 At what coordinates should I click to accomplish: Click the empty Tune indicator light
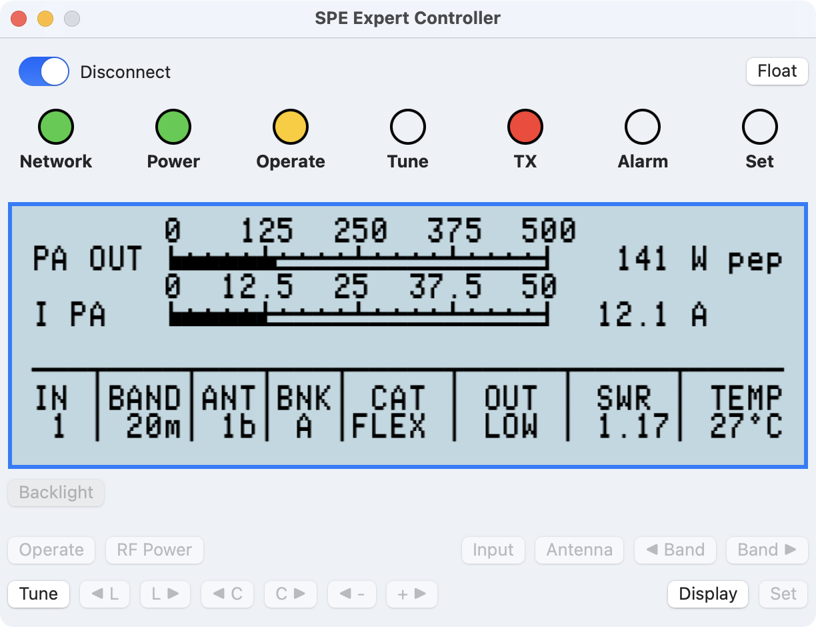pyautogui.click(x=408, y=127)
